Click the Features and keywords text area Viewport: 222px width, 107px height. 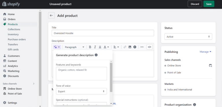pyautogui.click(x=82, y=74)
